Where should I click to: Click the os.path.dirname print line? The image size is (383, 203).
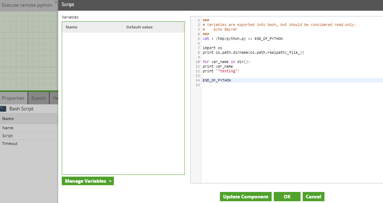pyautogui.click(x=253, y=53)
